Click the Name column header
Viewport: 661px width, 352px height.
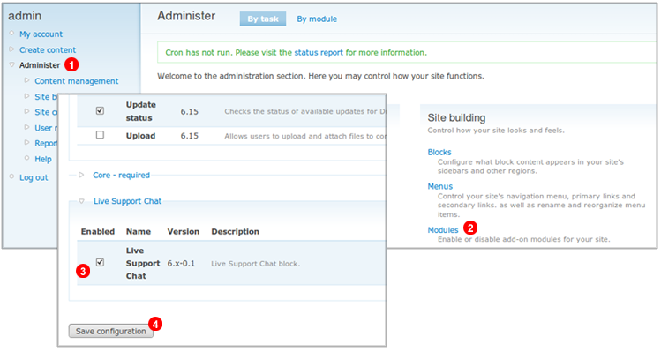tap(139, 231)
